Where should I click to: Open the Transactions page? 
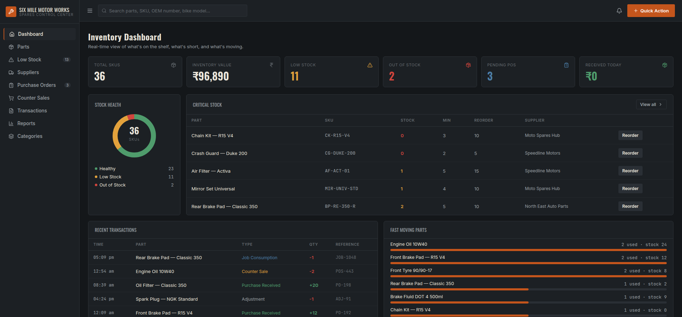(x=40, y=111)
